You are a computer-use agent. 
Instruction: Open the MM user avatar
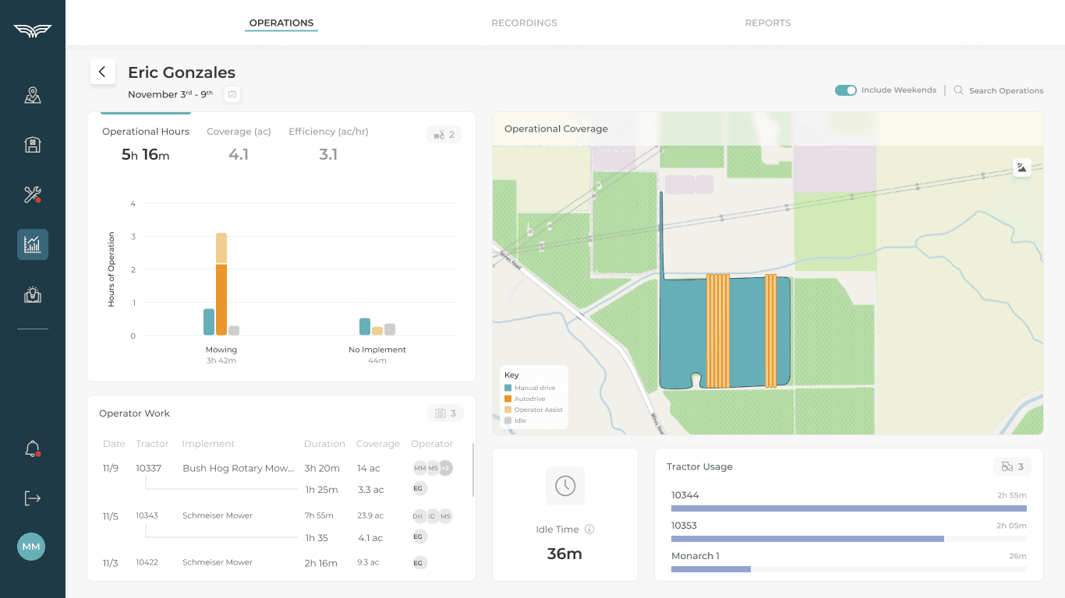point(31,547)
